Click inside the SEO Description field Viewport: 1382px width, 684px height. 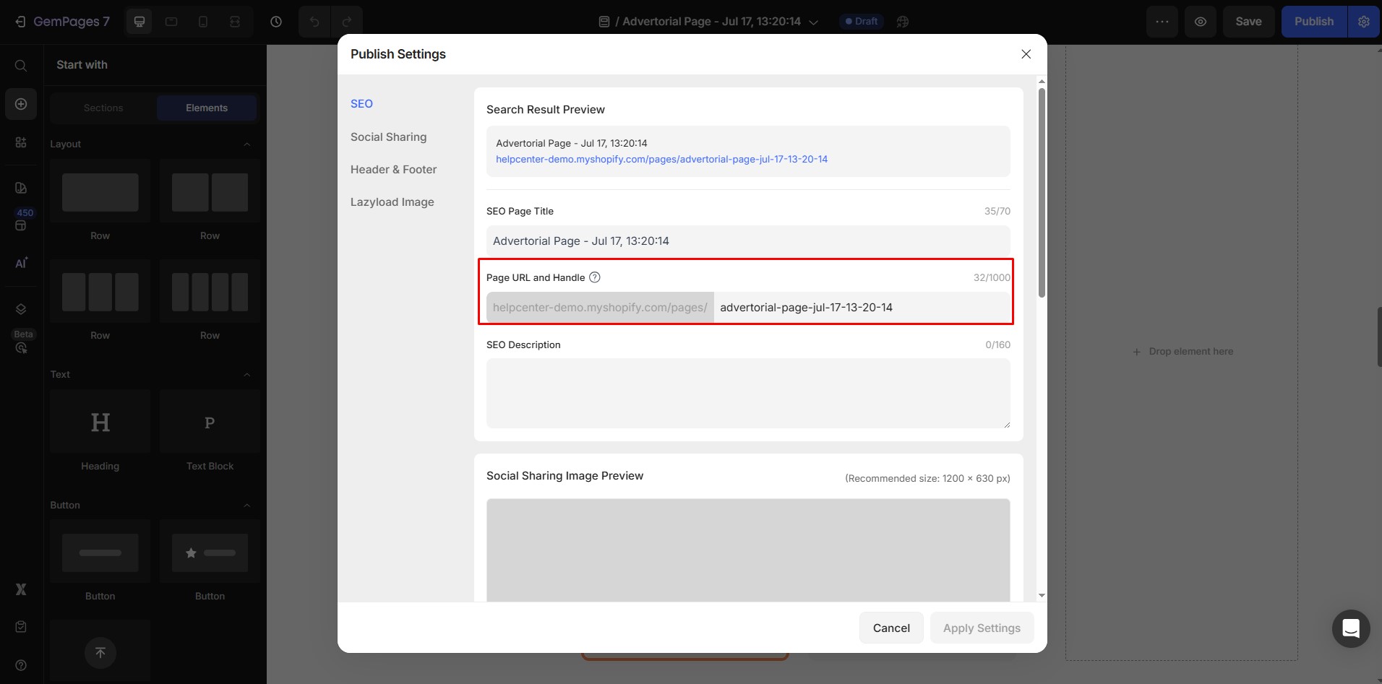pos(748,394)
